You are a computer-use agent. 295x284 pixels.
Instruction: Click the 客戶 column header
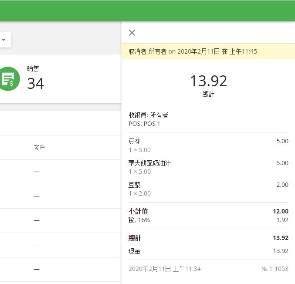[x=39, y=148]
